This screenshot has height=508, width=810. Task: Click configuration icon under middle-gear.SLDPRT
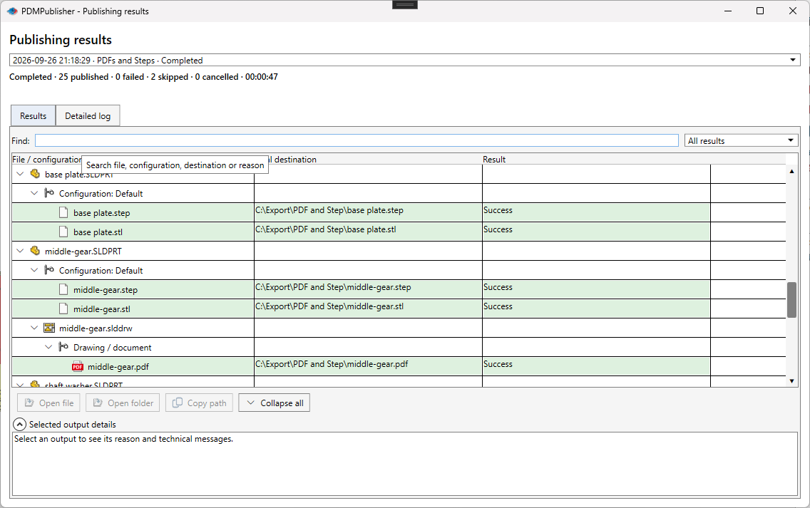49,270
